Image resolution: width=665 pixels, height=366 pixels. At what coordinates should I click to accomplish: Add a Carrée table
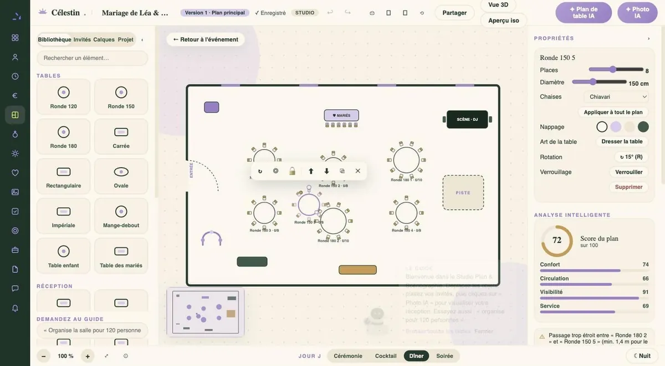point(121,136)
